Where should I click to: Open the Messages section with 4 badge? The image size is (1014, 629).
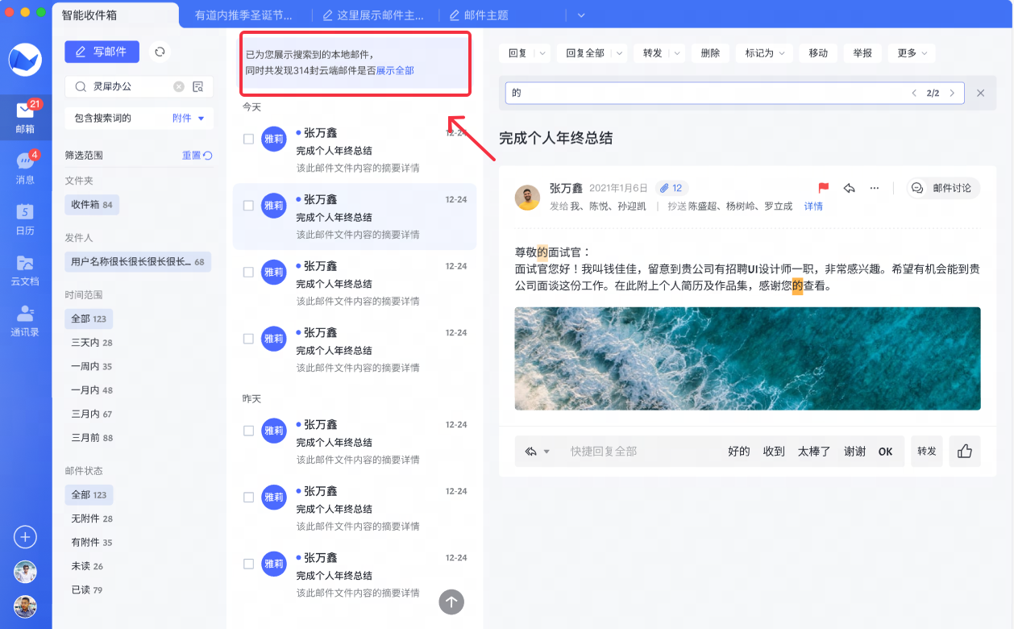pos(26,168)
